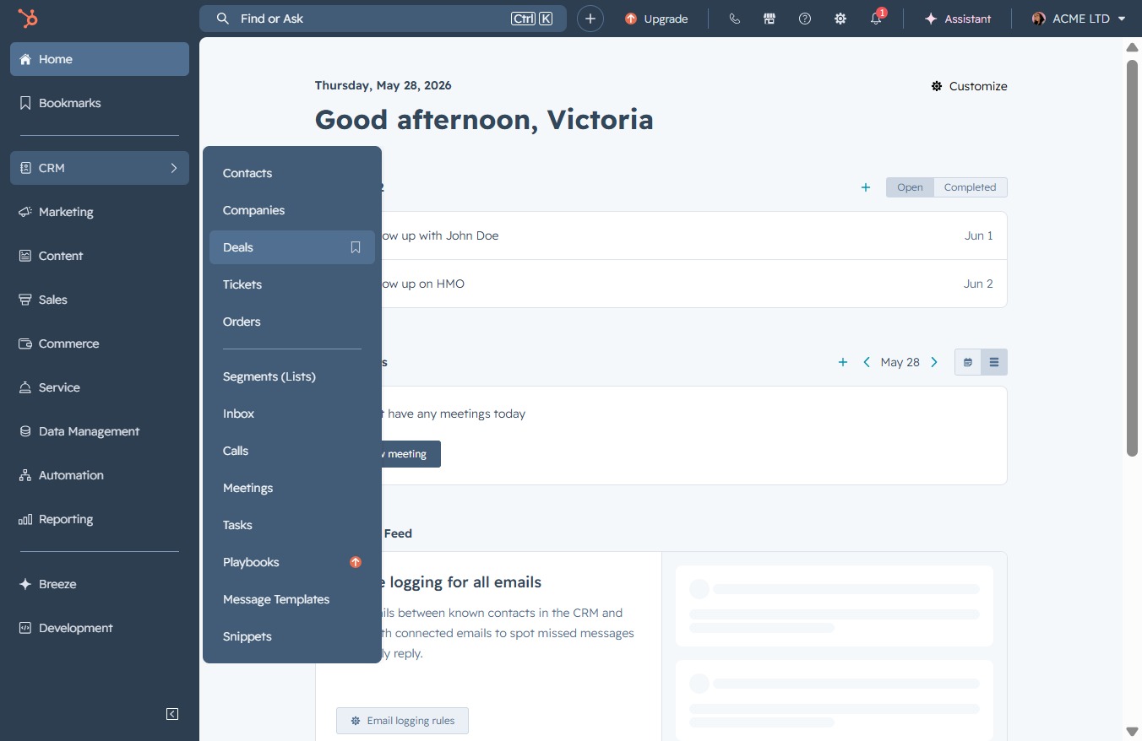Open the HMO follow-up task
Viewport: 1142px width, 741px height.
(661, 284)
